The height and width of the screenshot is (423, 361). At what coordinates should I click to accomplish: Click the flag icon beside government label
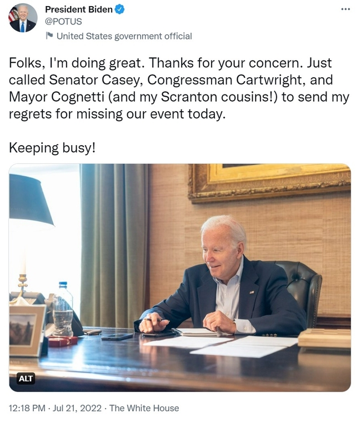[x=49, y=36]
